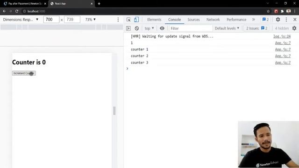Open App.js:7 link beside counter 2

(283, 56)
